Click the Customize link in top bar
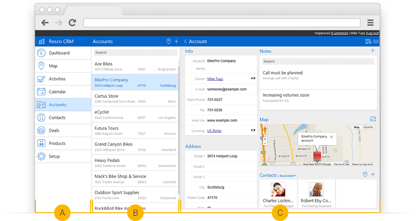 coord(340,33)
